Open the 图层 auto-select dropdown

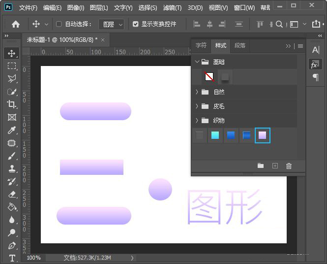click(x=111, y=25)
